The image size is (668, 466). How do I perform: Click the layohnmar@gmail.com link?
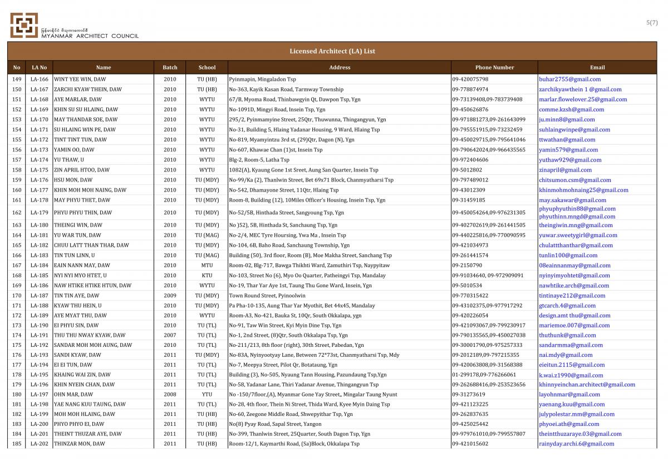coord(569,394)
